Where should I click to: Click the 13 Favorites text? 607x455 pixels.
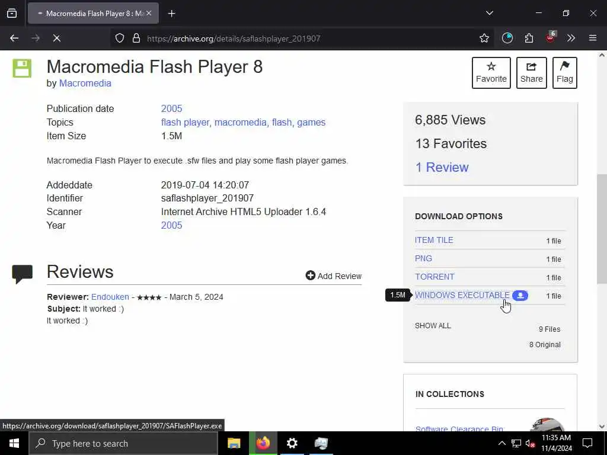point(451,143)
